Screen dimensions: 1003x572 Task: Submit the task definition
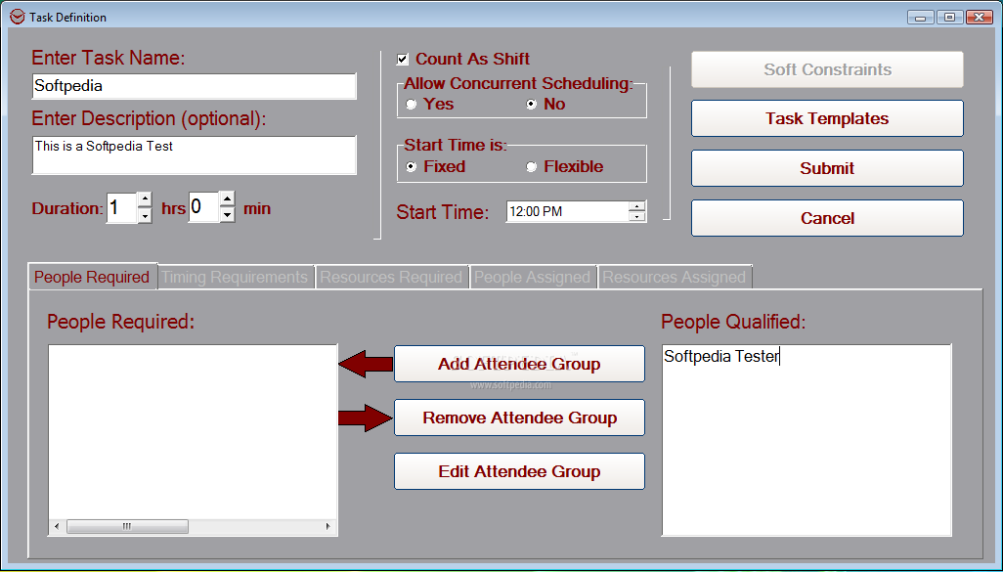(827, 168)
